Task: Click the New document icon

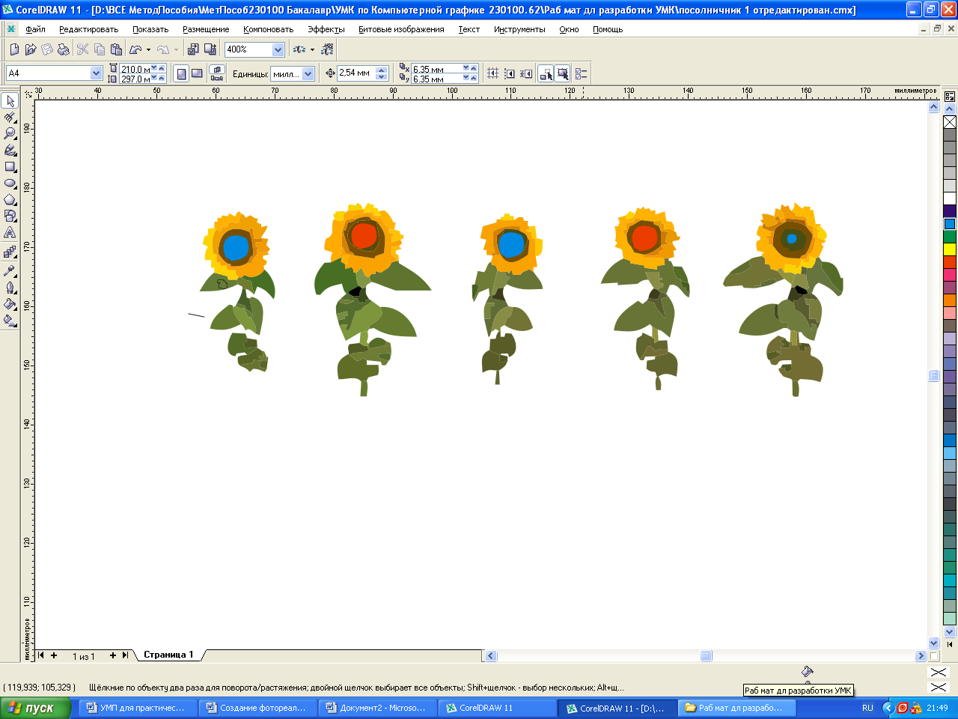Action: click(14, 49)
